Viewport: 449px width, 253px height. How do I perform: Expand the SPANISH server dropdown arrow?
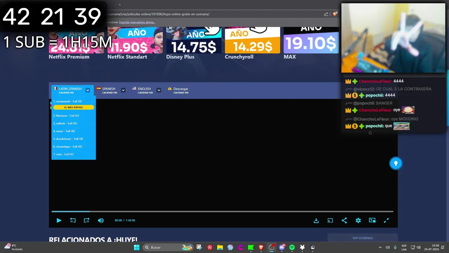123,90
